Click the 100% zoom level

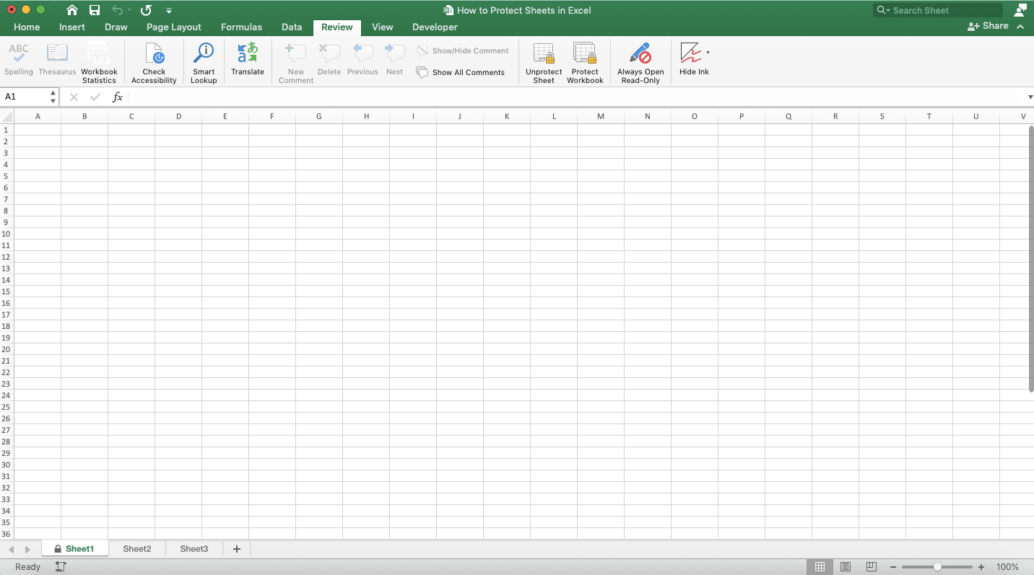point(1007,567)
